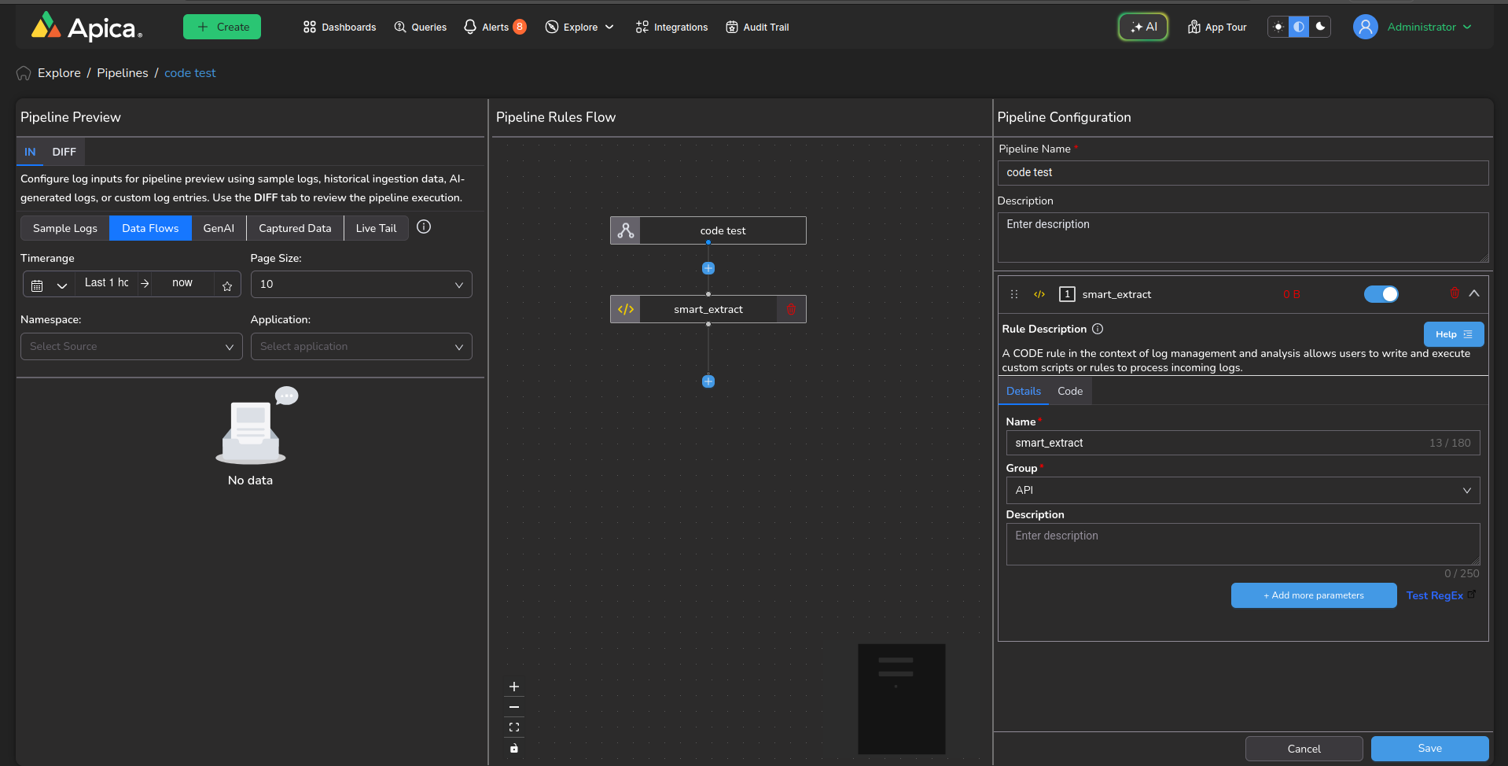This screenshot has height=766, width=1508.
Task: Delete the smart_extract node in flow
Action: tap(791, 309)
